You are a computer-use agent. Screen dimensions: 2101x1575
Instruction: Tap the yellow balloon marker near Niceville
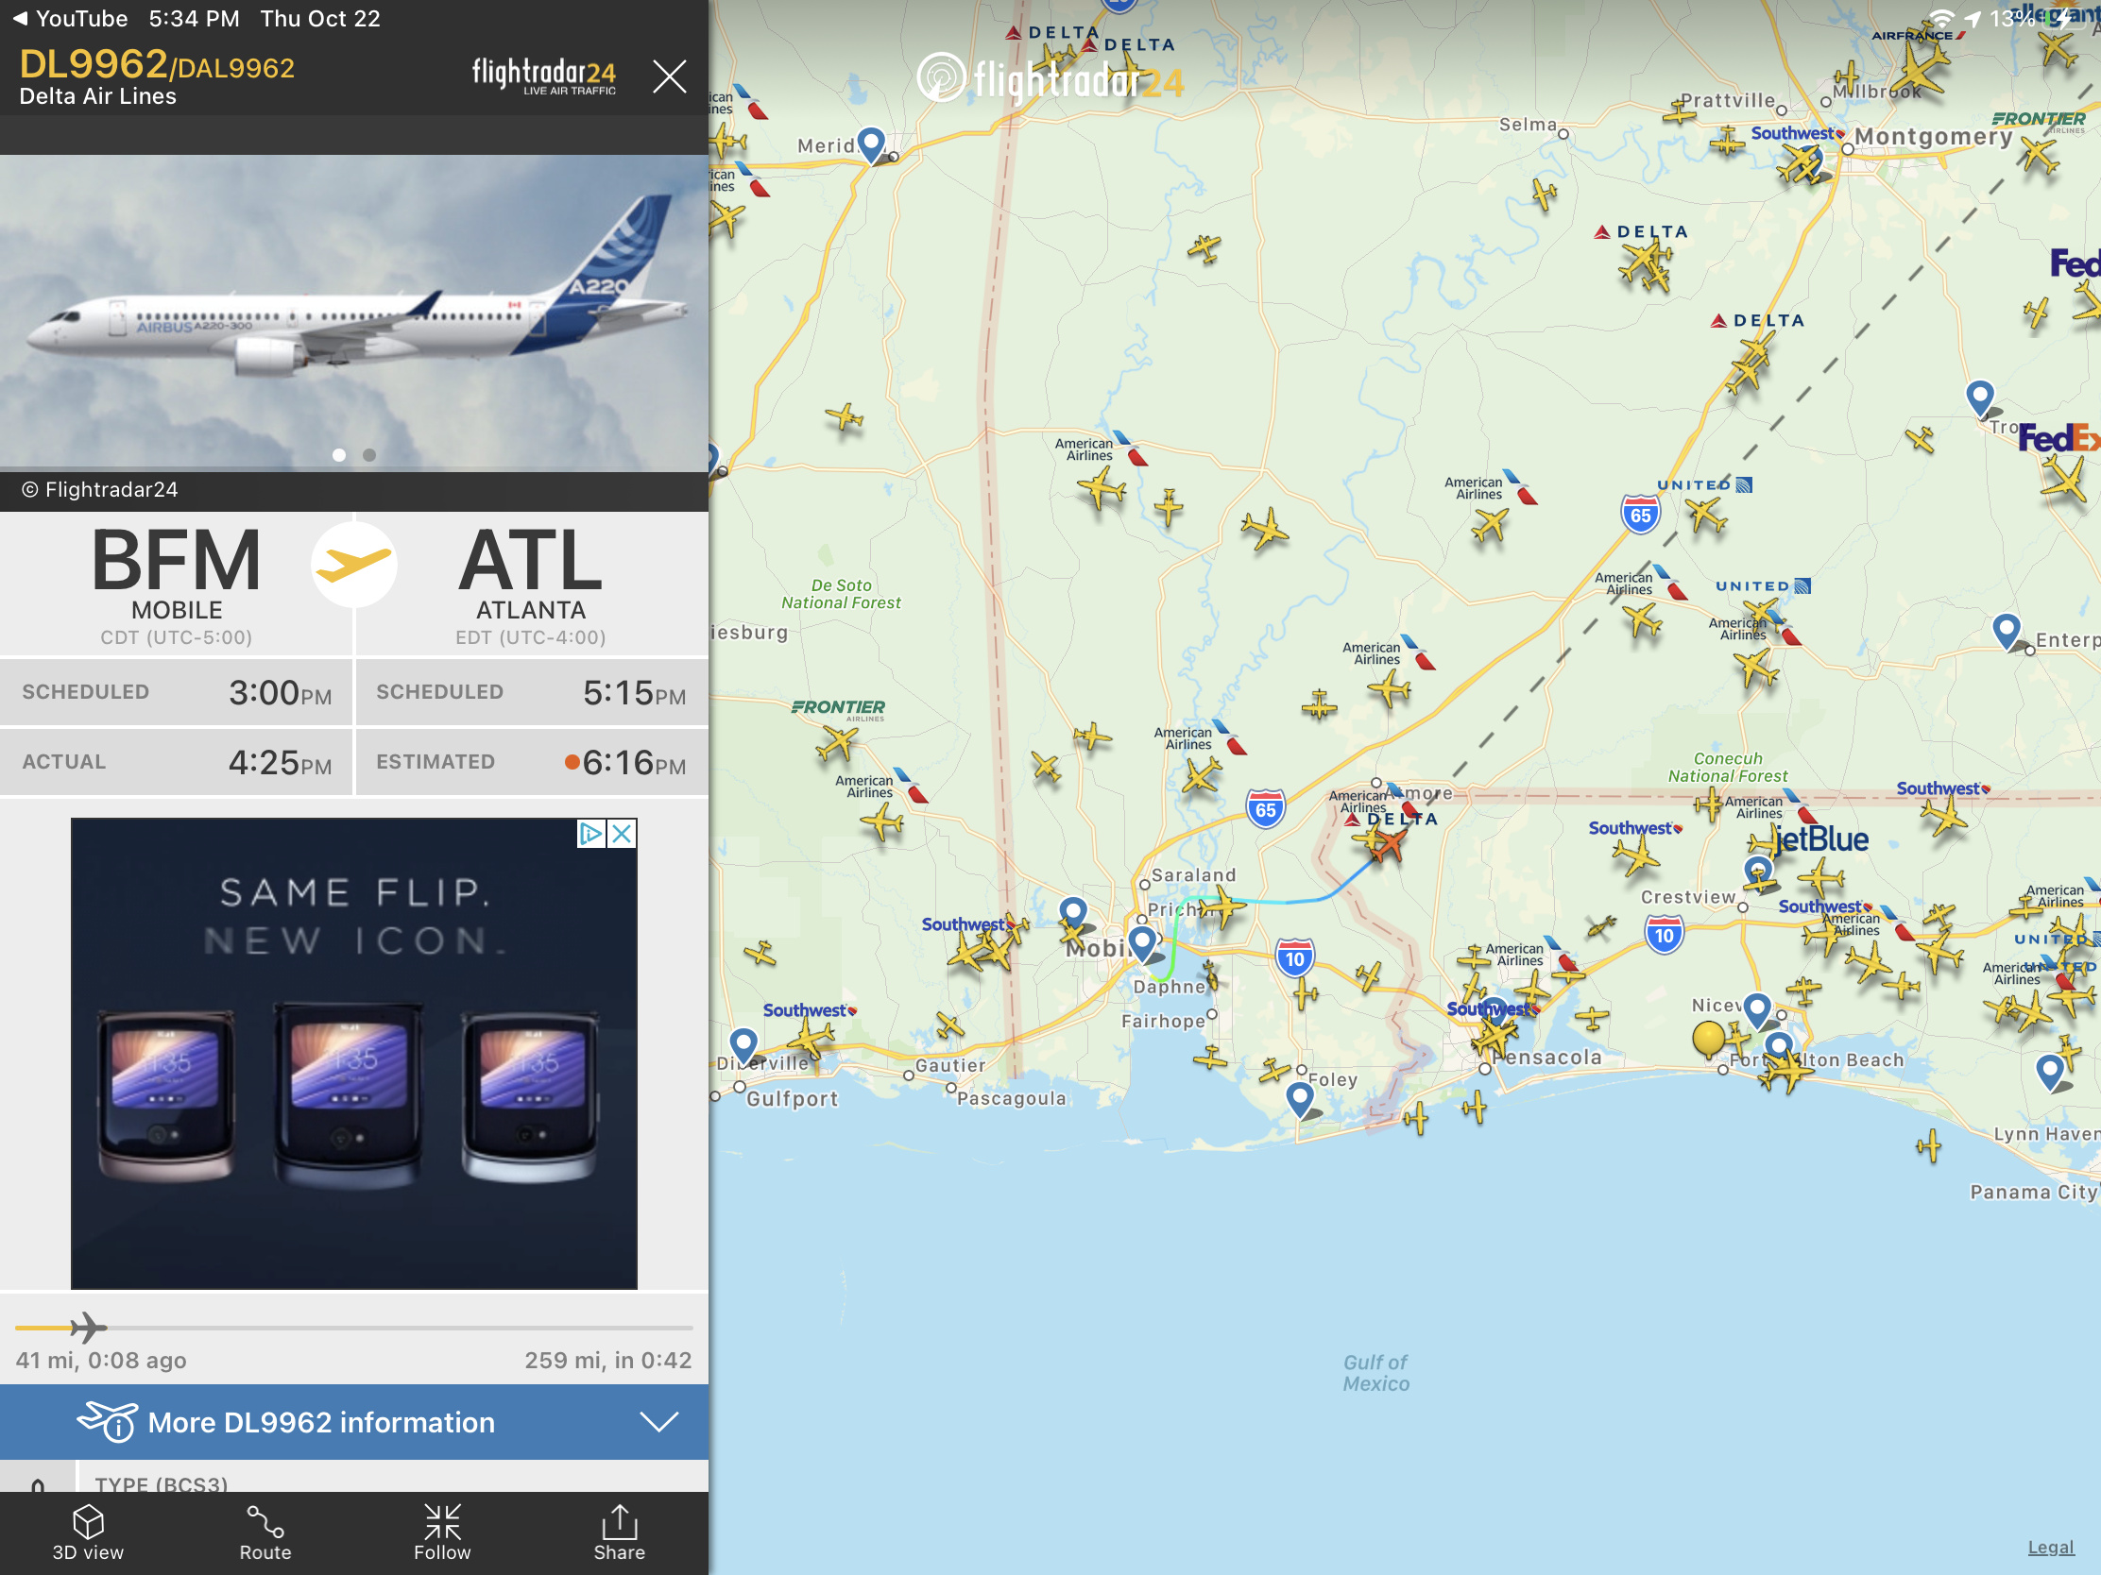pos(1708,1037)
